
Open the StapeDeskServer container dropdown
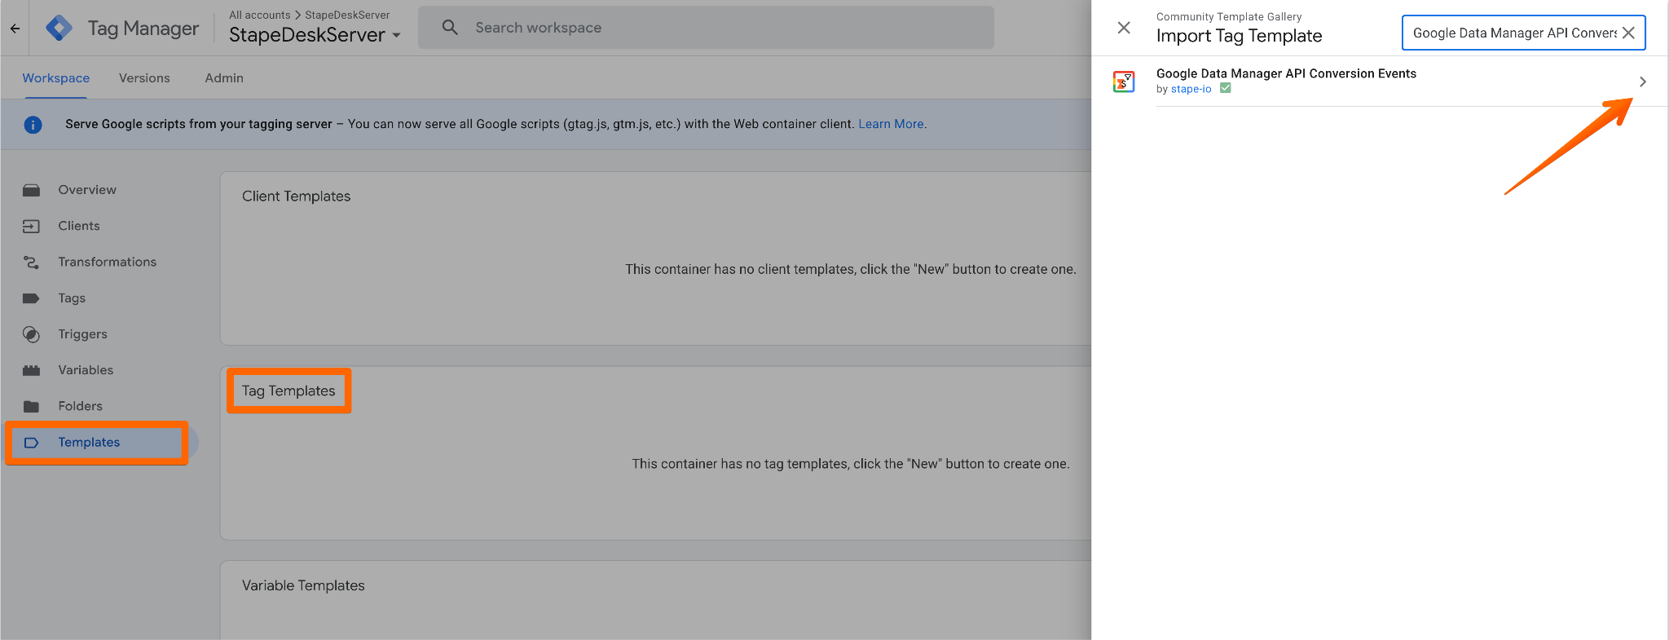point(315,35)
